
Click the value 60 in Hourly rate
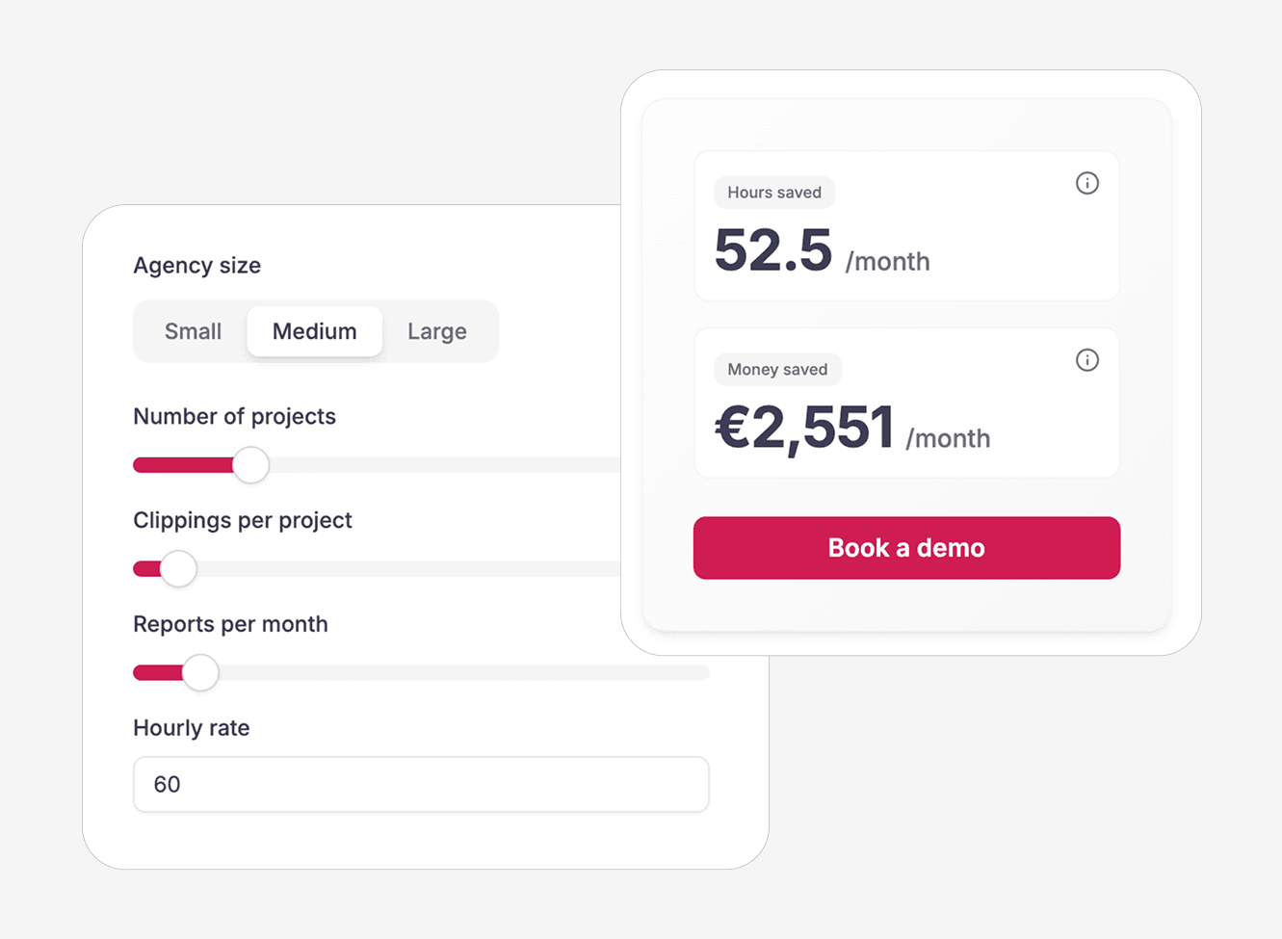(x=168, y=784)
